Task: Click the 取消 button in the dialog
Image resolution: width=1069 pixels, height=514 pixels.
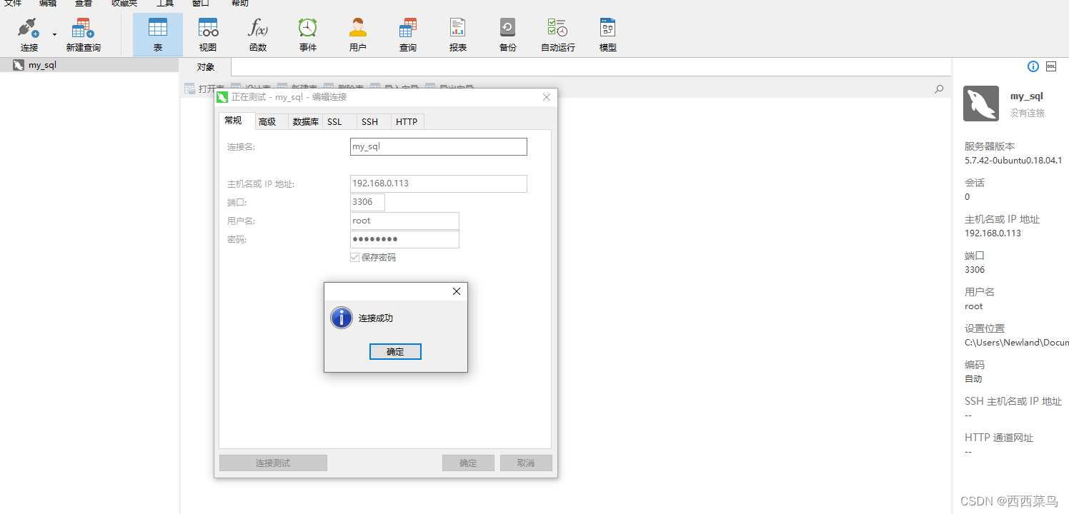Action: pyautogui.click(x=526, y=463)
